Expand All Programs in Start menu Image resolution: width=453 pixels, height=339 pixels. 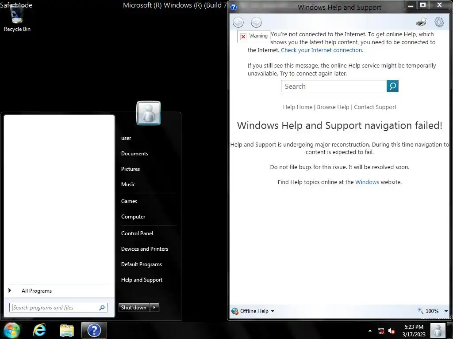36,291
